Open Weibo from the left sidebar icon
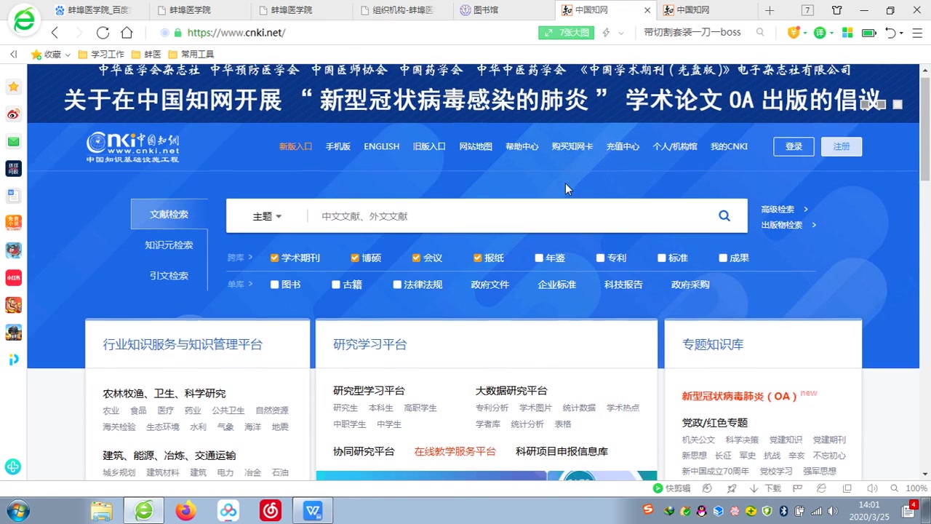This screenshot has height=524, width=931. click(12, 114)
